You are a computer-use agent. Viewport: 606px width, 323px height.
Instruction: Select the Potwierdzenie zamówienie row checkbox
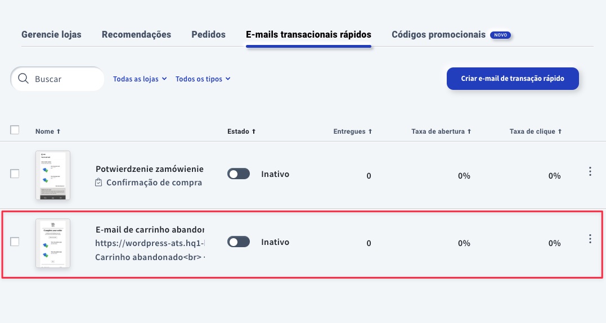pos(15,174)
